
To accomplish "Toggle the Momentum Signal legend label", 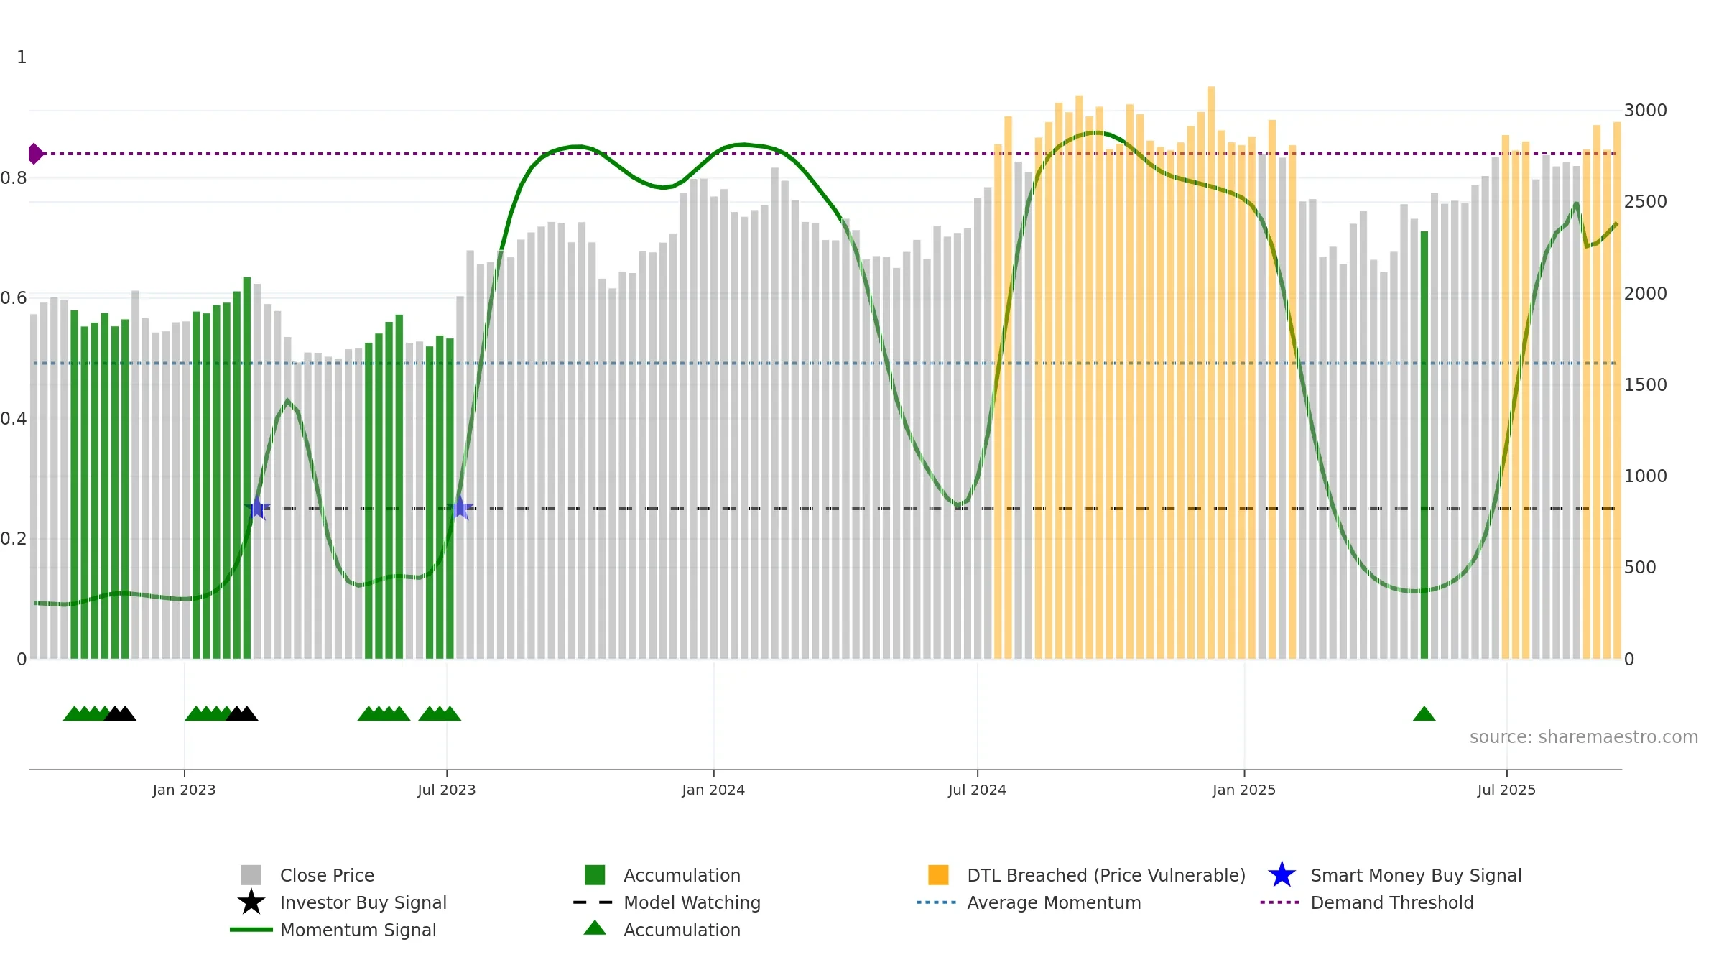I will 358,930.
